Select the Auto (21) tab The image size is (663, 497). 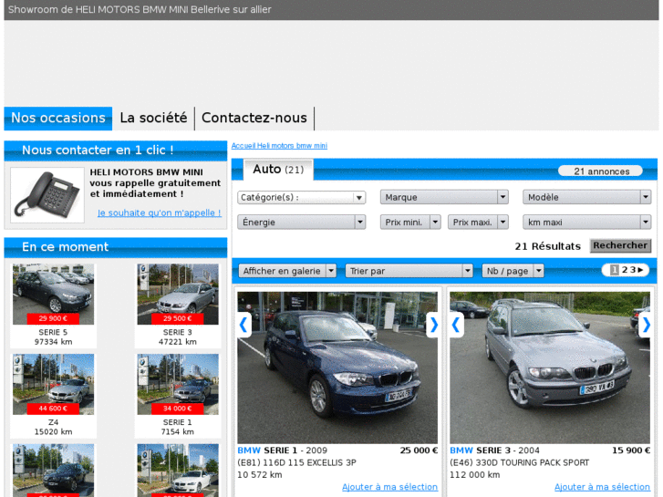point(278,170)
